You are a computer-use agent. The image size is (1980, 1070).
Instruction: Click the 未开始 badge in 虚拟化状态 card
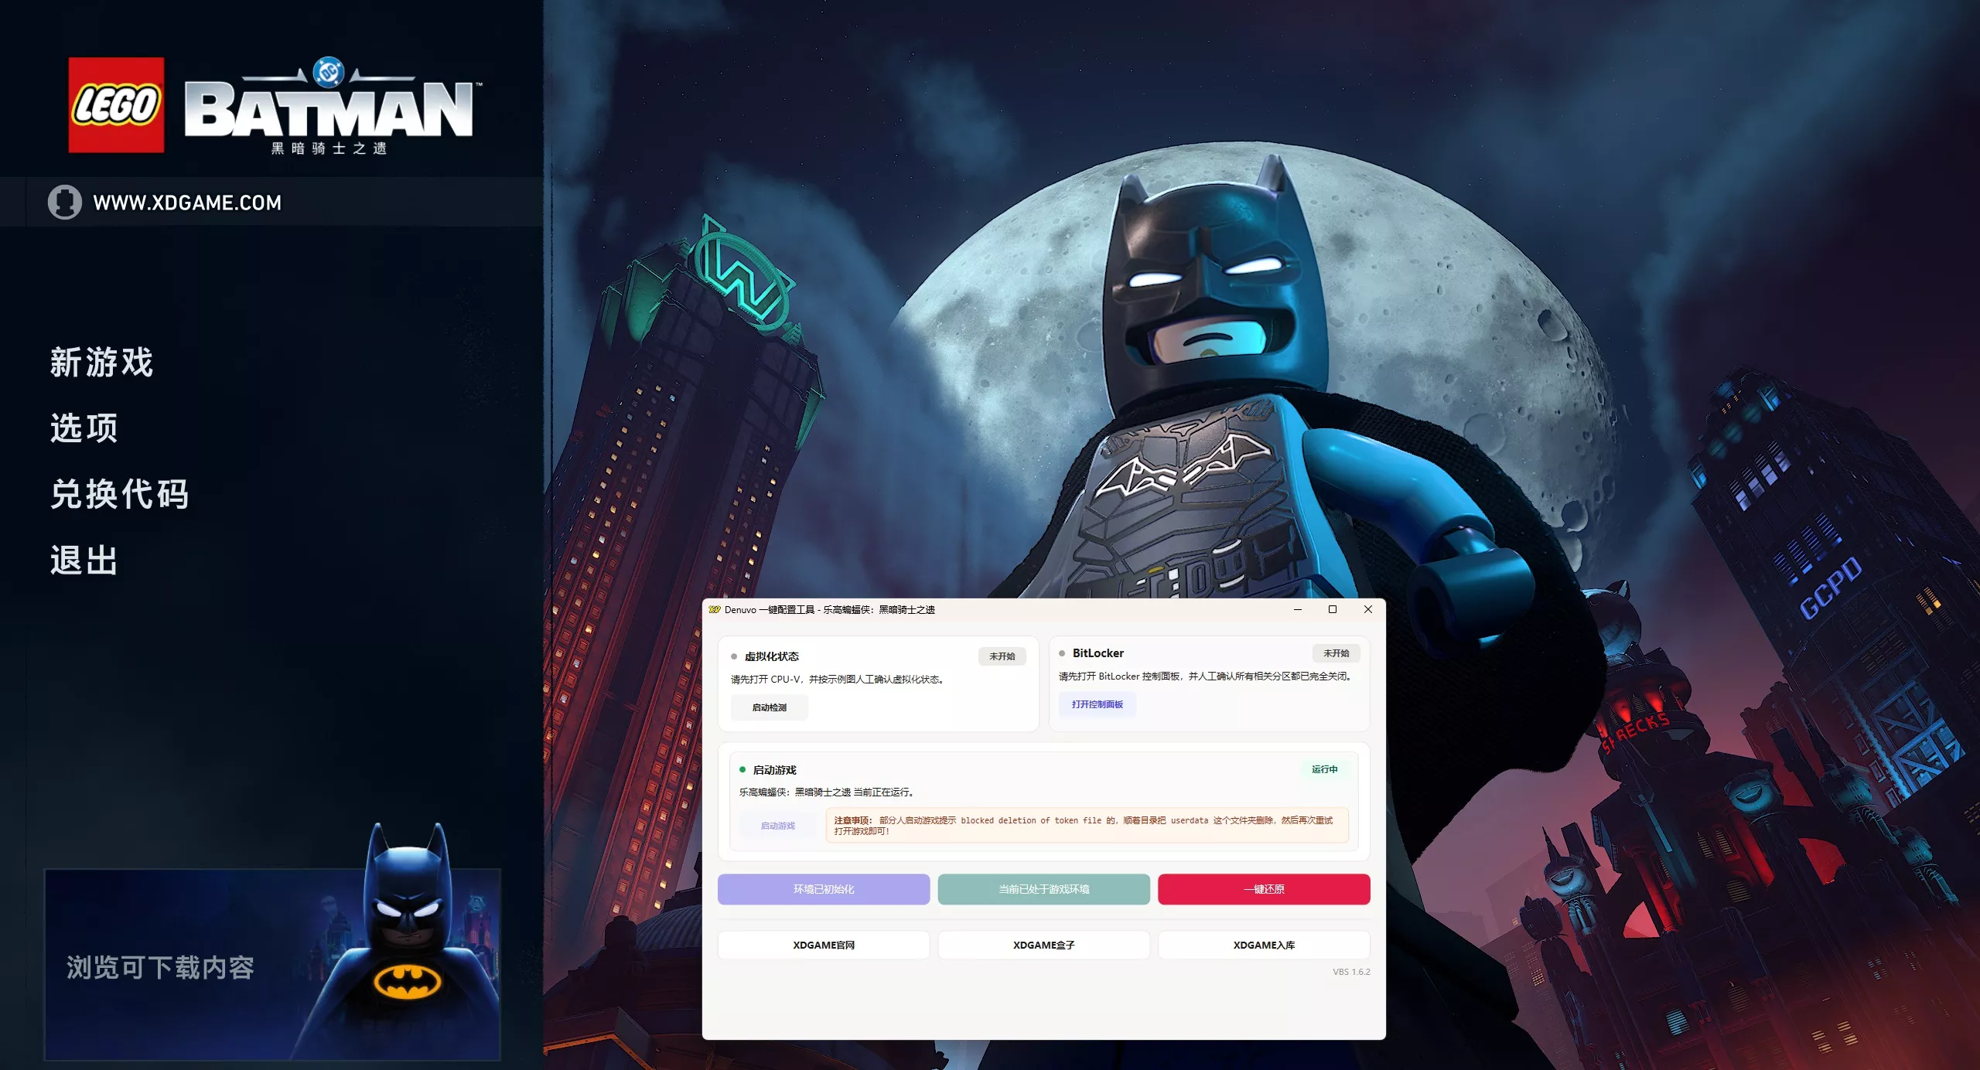1002,656
